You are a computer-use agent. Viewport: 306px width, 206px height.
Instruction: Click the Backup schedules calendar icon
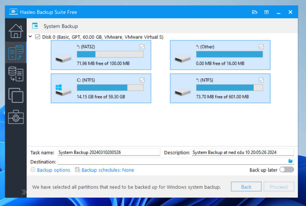point(78,170)
